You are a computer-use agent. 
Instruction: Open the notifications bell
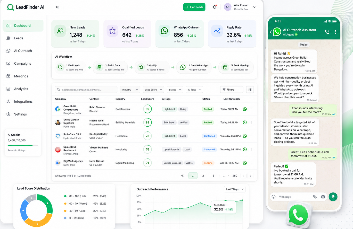(215, 7)
